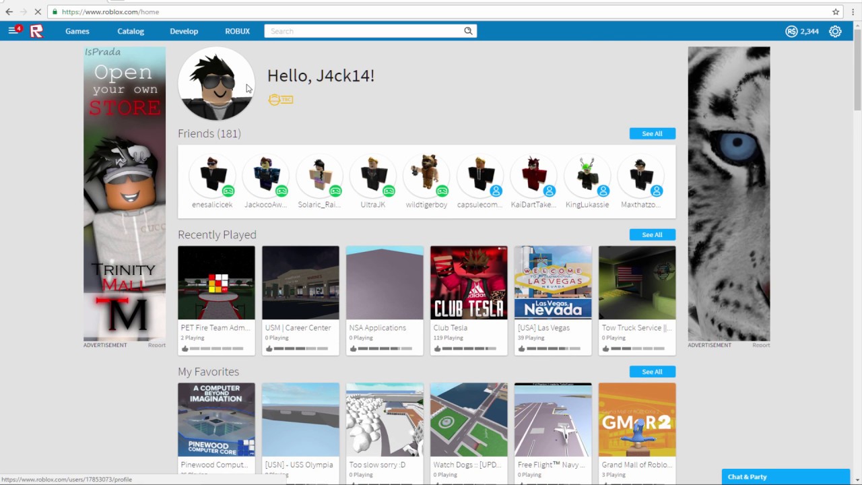The image size is (862, 485).
Task: Click UltraJK's in-game status icon
Action: tap(389, 191)
